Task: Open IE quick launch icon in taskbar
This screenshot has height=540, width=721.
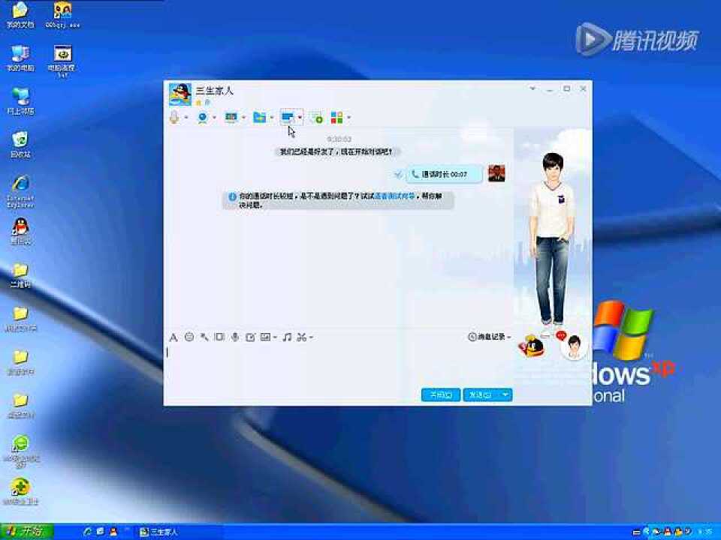Action: pyautogui.click(x=87, y=532)
